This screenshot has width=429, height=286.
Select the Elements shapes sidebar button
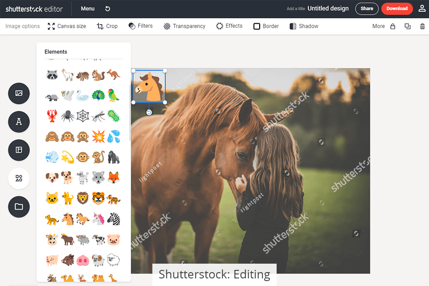tap(19, 178)
